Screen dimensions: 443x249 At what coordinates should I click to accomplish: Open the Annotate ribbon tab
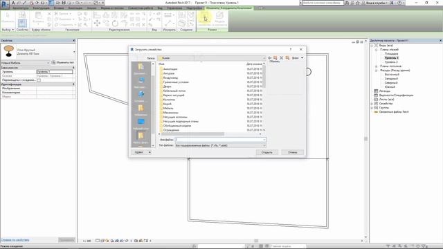click(x=75, y=8)
